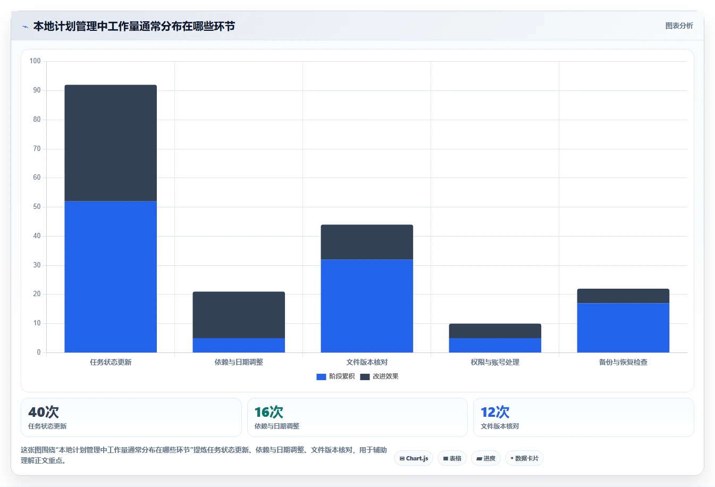Image resolution: width=715 pixels, height=487 pixels.
Task: Click the blue 阶段累积 legend swatch
Action: (x=321, y=376)
